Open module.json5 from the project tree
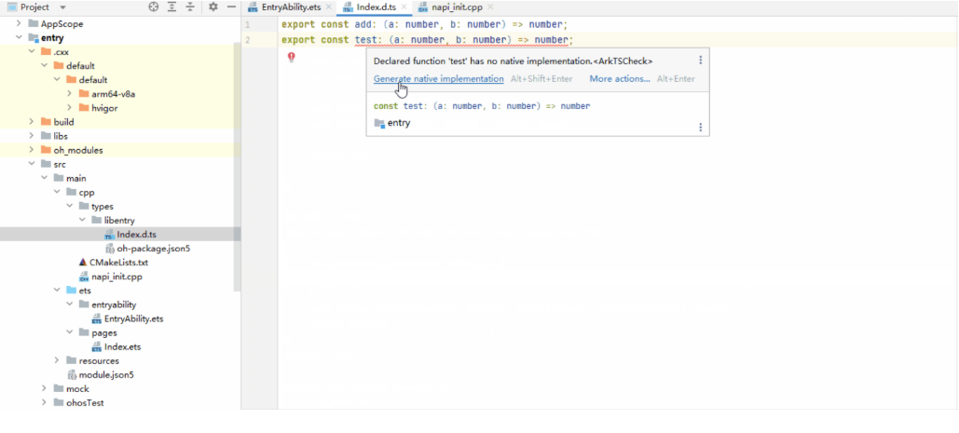959x433 pixels. point(105,374)
